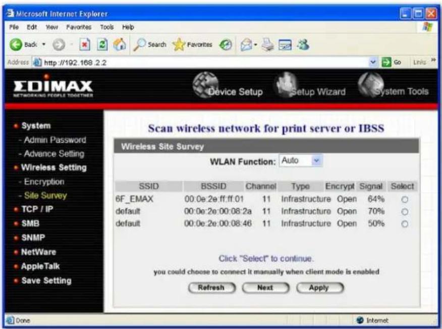Open the Favorites menu
The width and height of the screenshot is (442, 329).
click(79, 27)
